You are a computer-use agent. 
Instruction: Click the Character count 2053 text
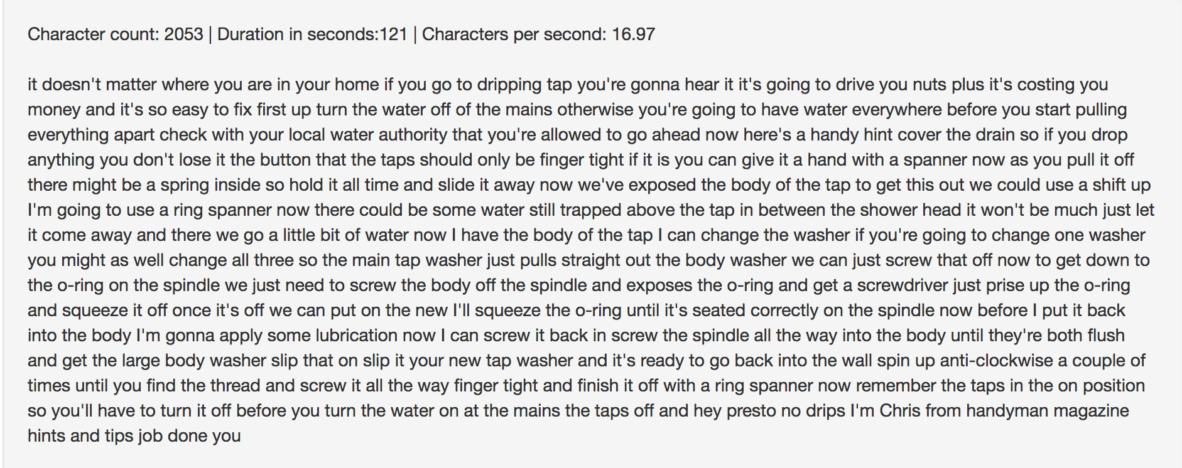[x=115, y=34]
